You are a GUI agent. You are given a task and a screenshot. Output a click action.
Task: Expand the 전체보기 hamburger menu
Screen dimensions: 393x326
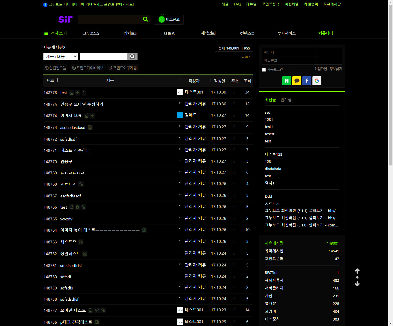pos(56,33)
